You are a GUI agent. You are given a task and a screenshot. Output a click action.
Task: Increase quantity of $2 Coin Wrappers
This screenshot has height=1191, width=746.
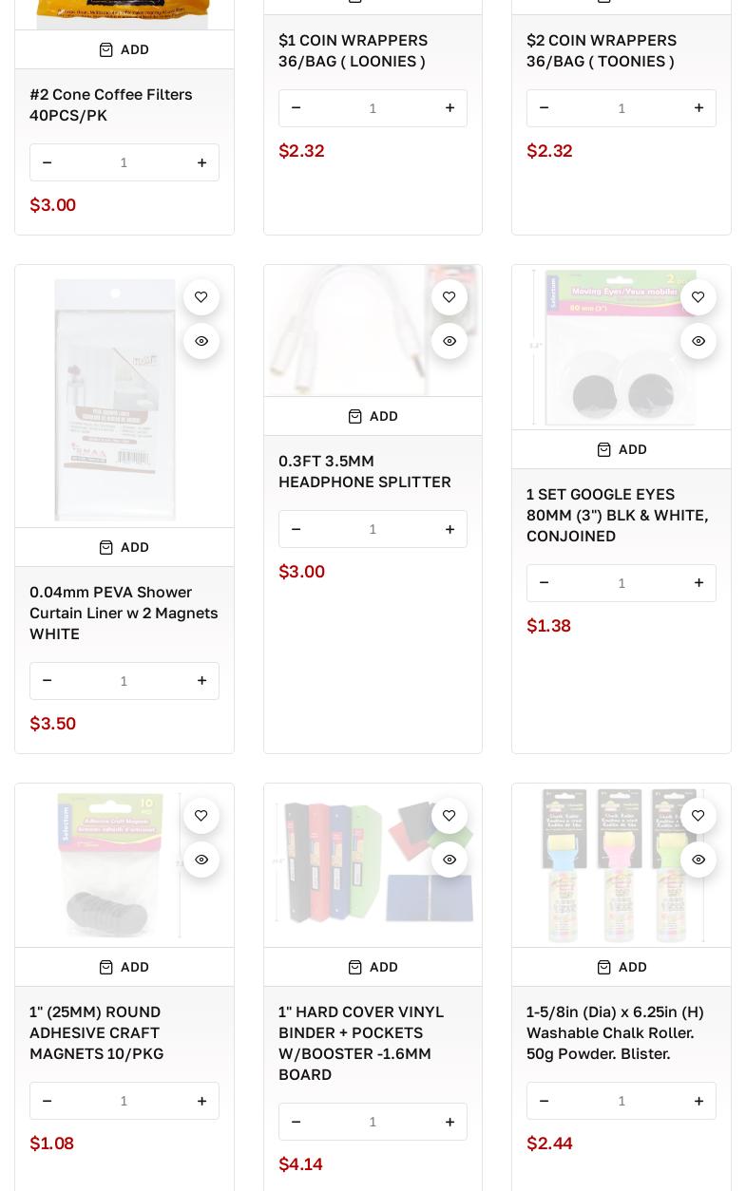[698, 108]
